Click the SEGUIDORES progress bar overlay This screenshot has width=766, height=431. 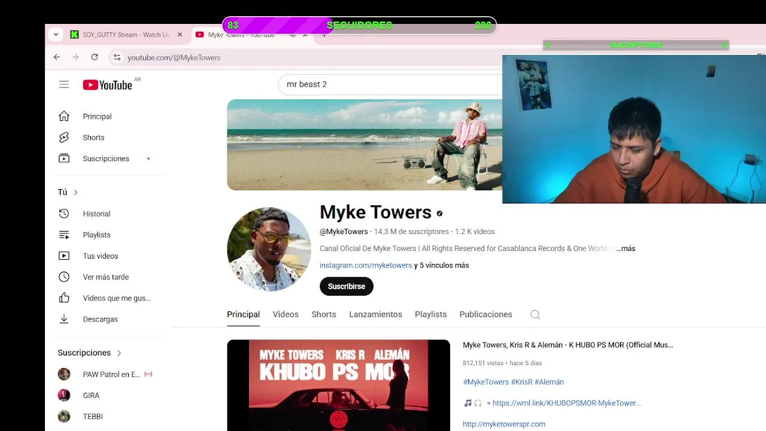[359, 25]
